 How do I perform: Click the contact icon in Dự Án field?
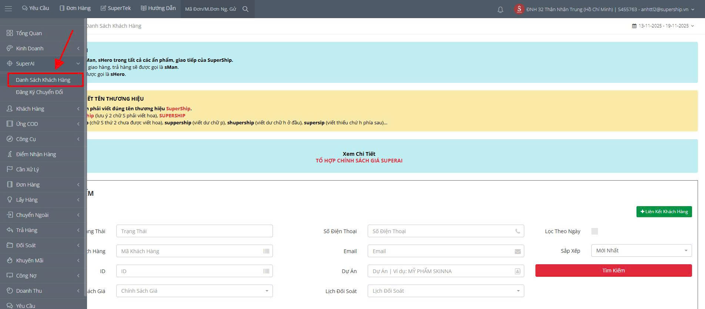pyautogui.click(x=518, y=271)
